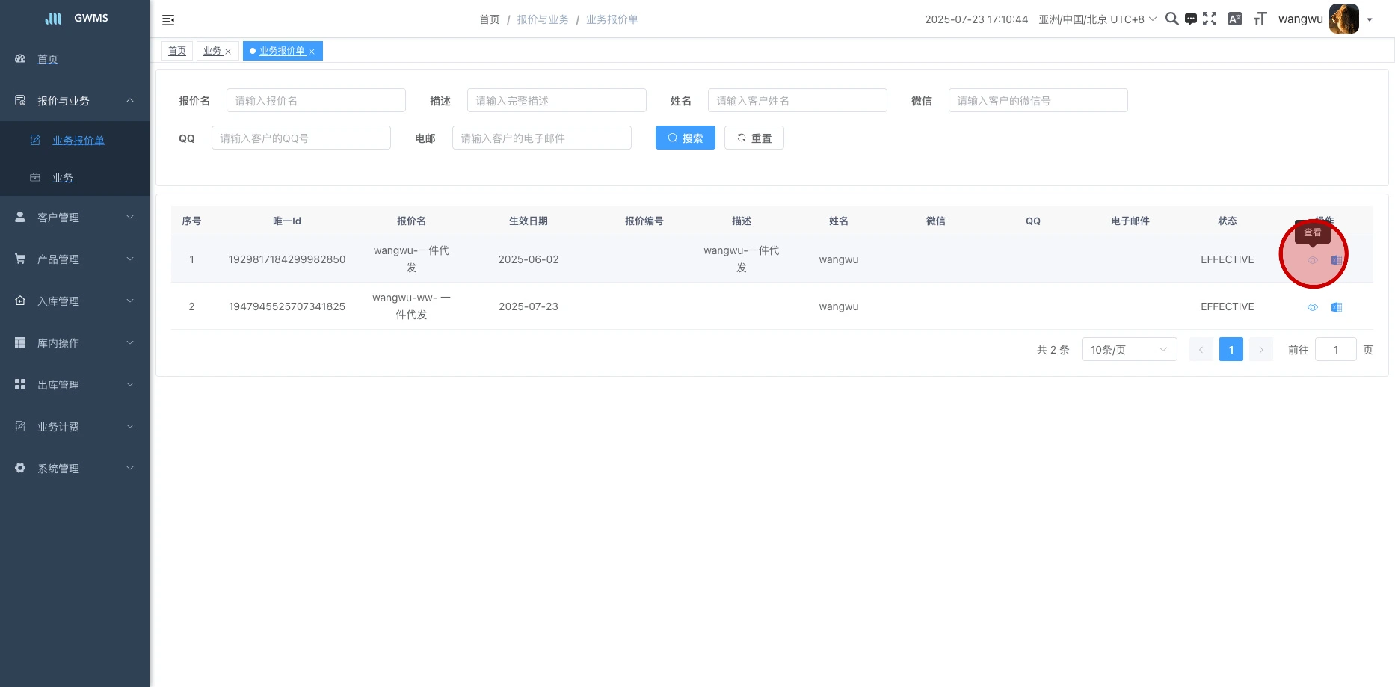Open the timezone dropdown 亚洲/中国/北京
The width and height of the screenshot is (1395, 687).
click(x=1097, y=19)
